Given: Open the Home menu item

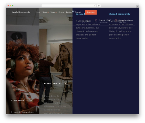Looking at the screenshot, I should 38,12.
